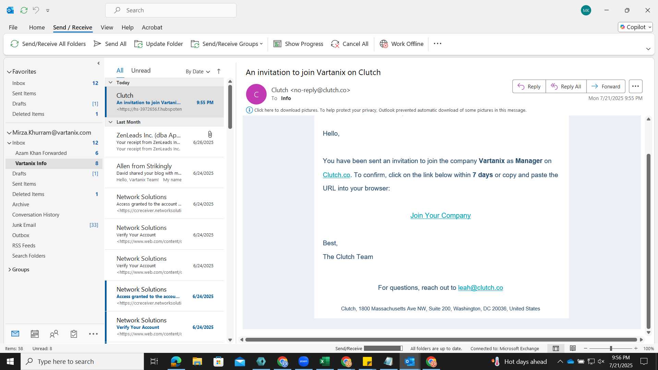The image size is (658, 370).
Task: Open more navigation options dots
Action: coord(93,334)
